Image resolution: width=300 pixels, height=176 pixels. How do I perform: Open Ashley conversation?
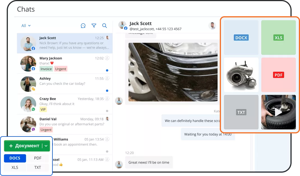(x=65, y=84)
